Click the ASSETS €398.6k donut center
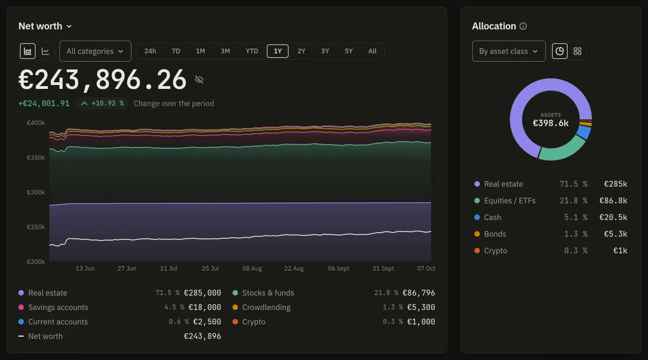Image resolution: width=648 pixels, height=360 pixels. coord(551,119)
